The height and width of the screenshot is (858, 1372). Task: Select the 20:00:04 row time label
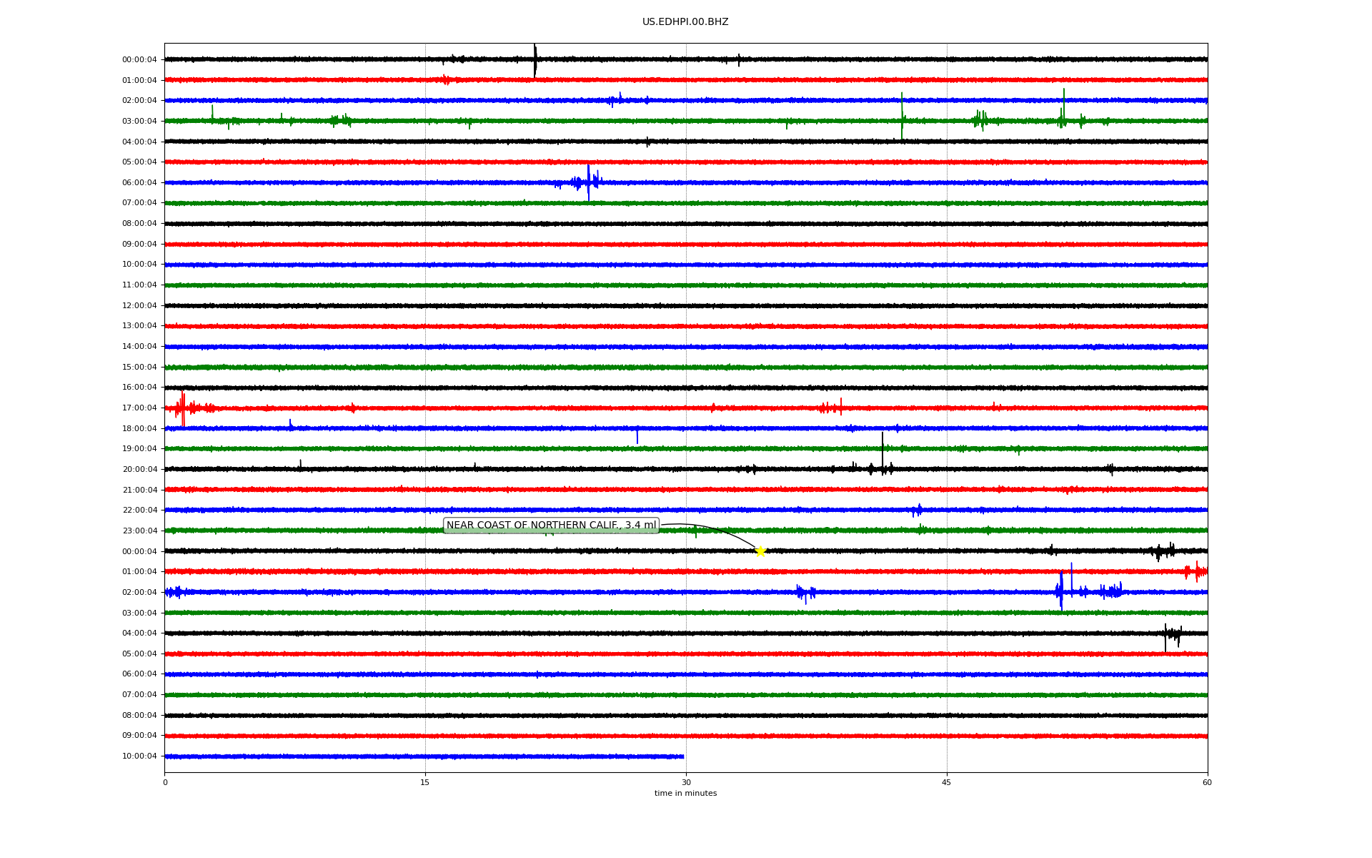(139, 470)
